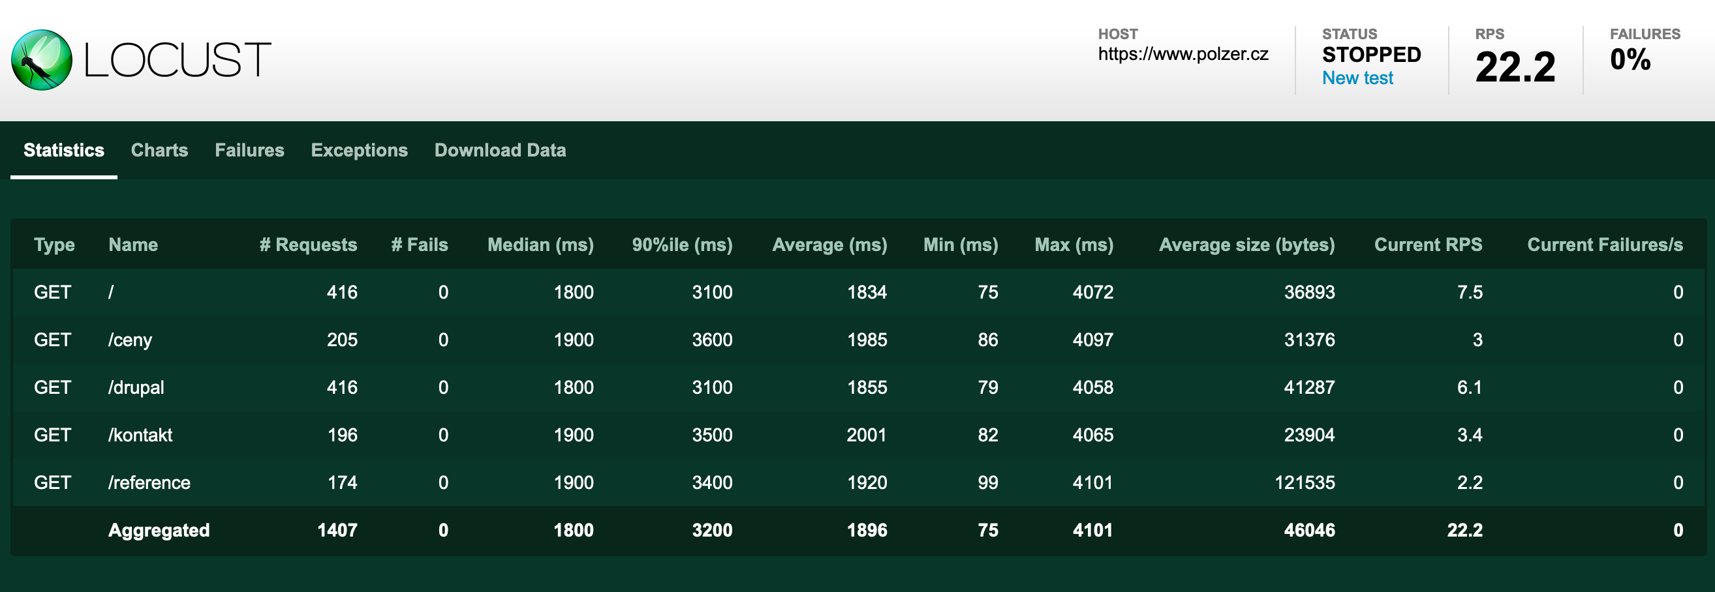This screenshot has width=1715, height=592.
Task: Click the host URL https://www.polzer.cz
Action: pyautogui.click(x=1183, y=54)
